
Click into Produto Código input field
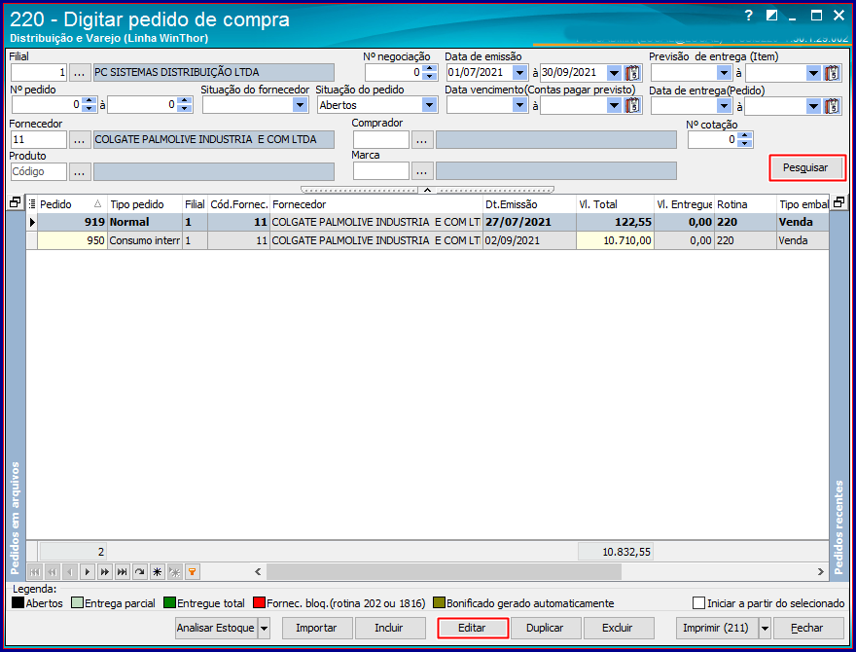(x=39, y=172)
